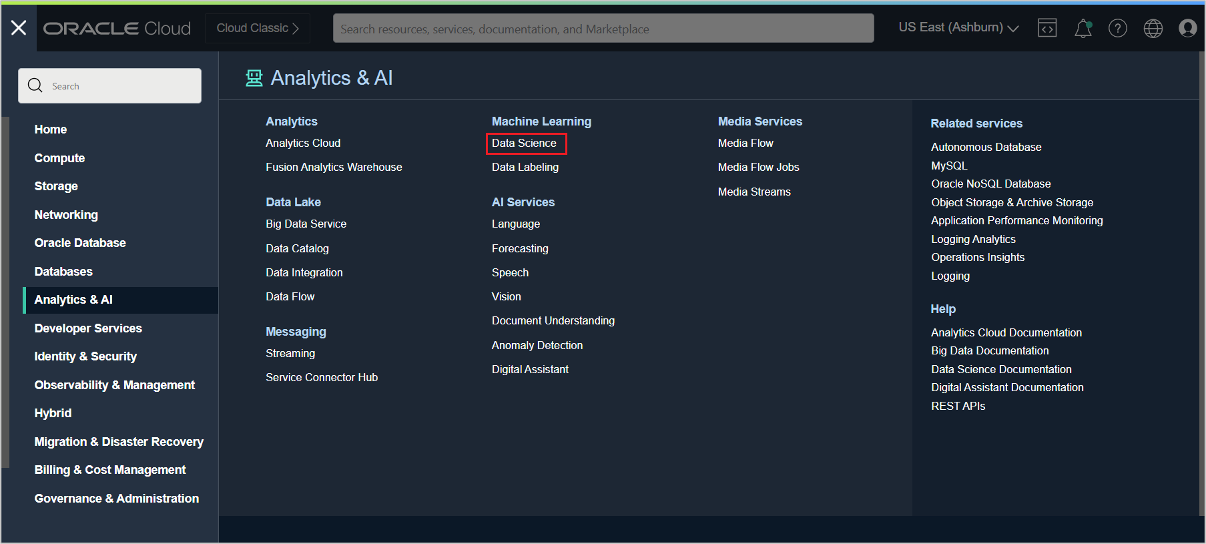Focus the navigation menu Search field

click(x=109, y=85)
